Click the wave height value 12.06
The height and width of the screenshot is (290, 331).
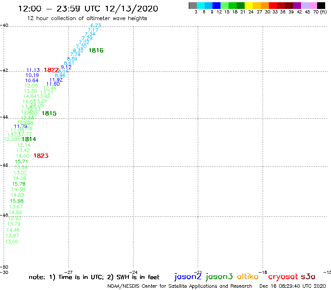click(31, 86)
